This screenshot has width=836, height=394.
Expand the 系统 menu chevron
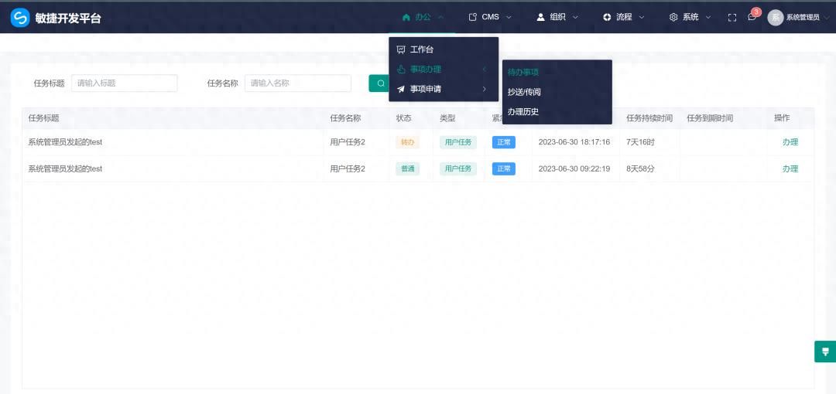(x=708, y=18)
